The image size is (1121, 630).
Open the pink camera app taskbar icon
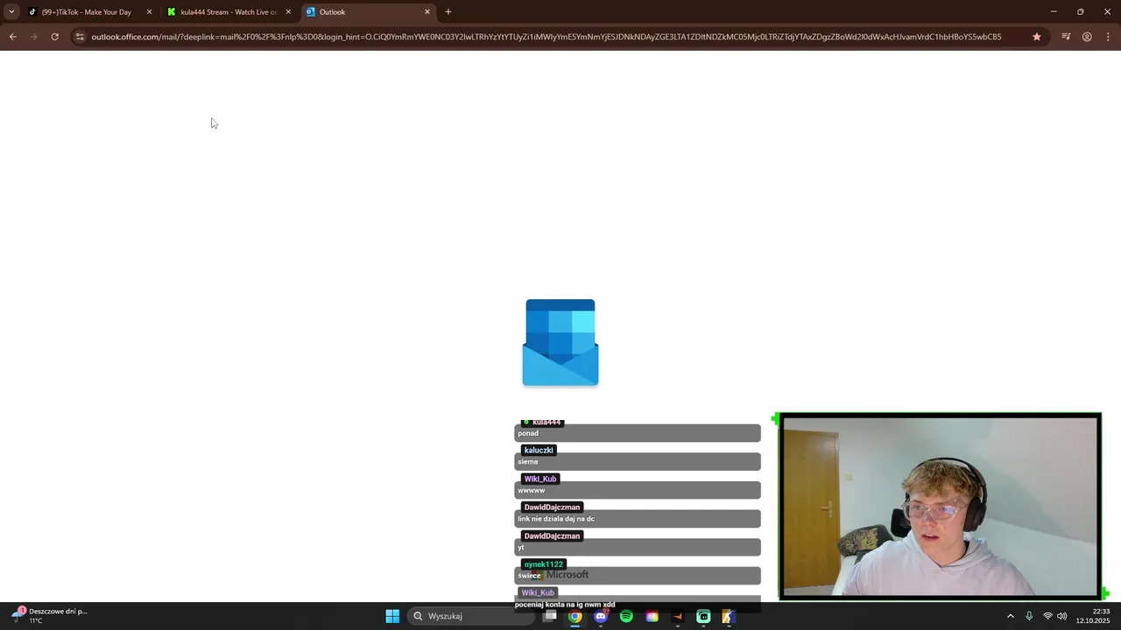pos(652,616)
